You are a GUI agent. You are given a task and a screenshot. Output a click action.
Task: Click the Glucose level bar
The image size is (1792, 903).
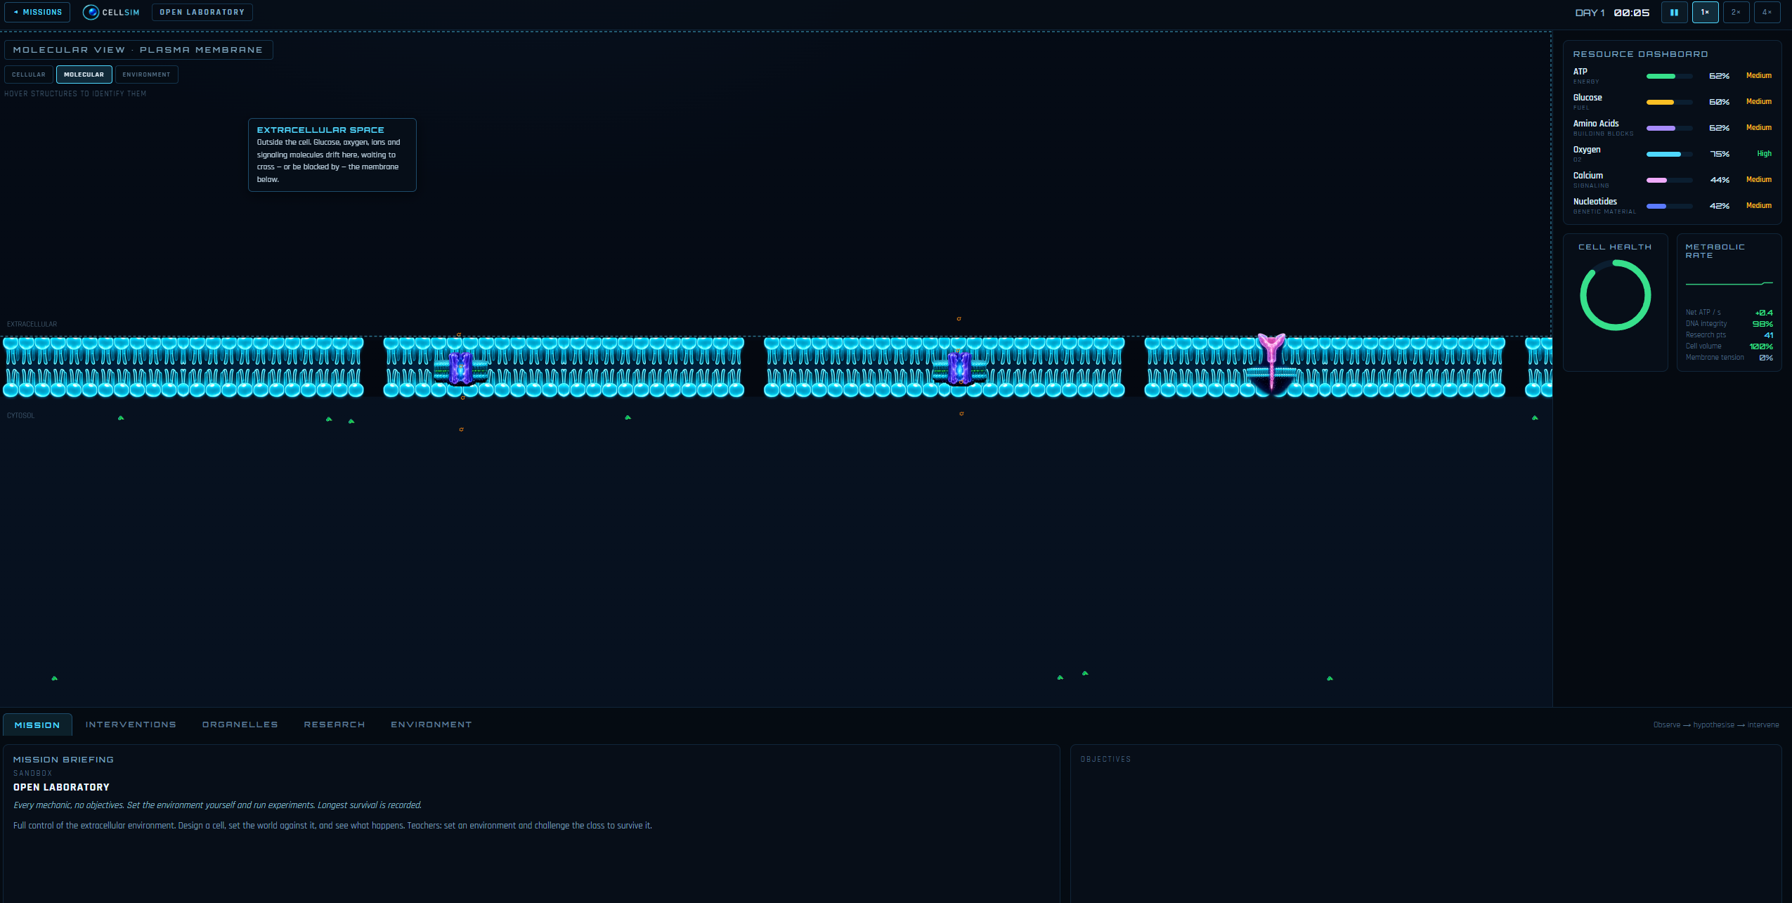click(1670, 102)
